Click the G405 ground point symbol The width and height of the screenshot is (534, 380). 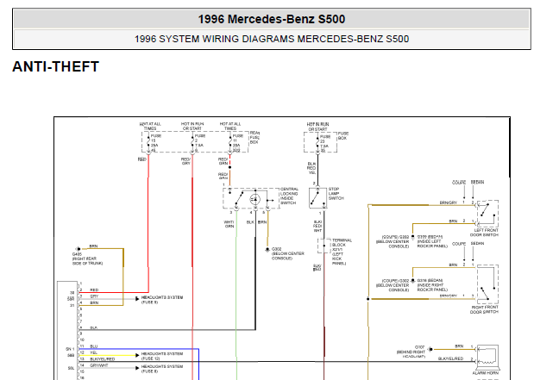78,249
